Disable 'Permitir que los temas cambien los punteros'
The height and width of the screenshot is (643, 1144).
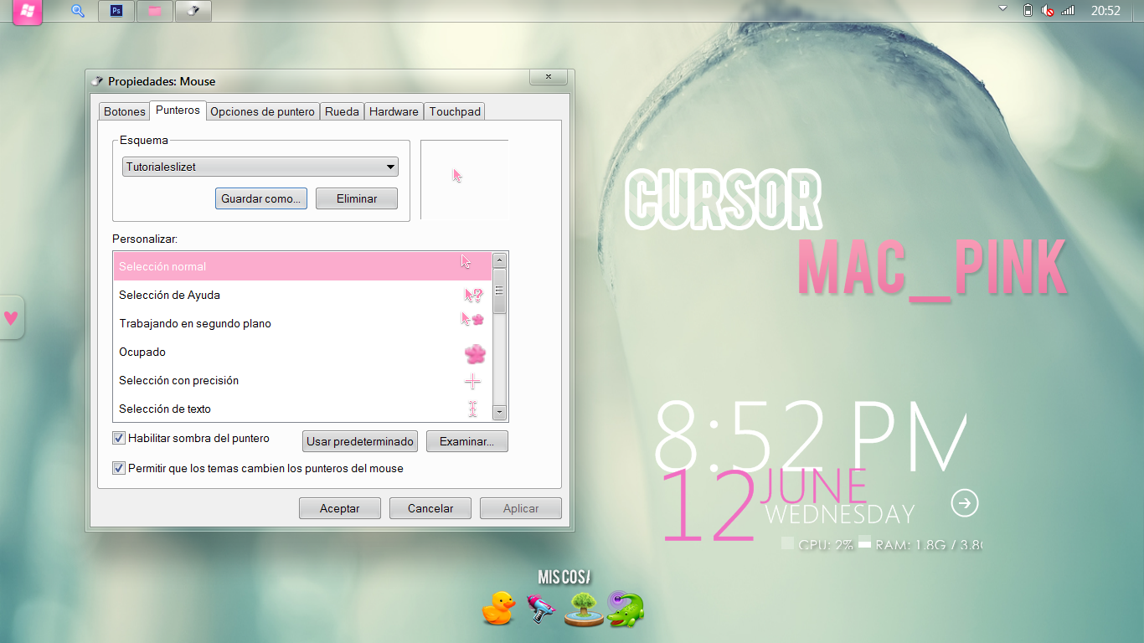pos(119,468)
